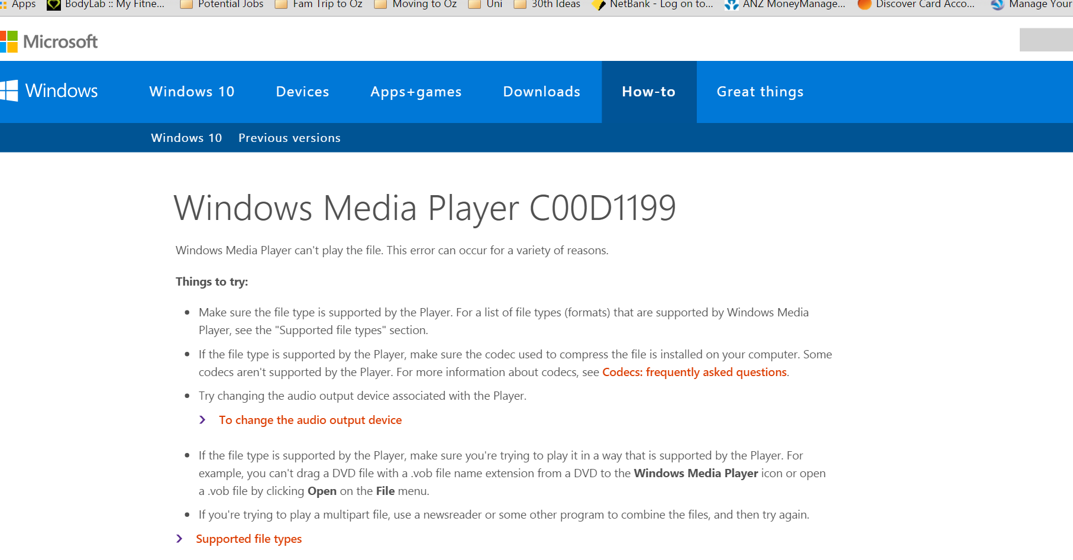
Task: Open the Codecs: frequently asked questions link
Action: pos(694,372)
